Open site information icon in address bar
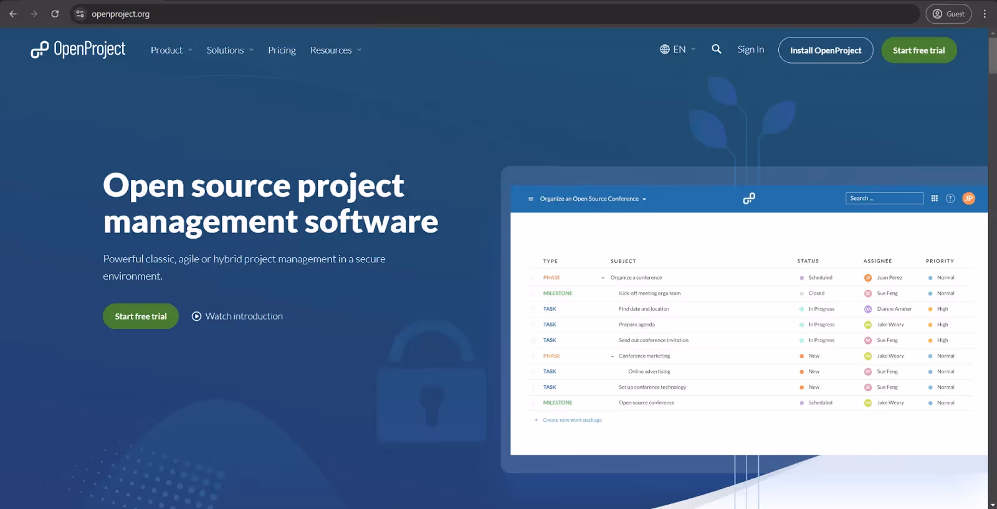The width and height of the screenshot is (997, 509). (80, 14)
